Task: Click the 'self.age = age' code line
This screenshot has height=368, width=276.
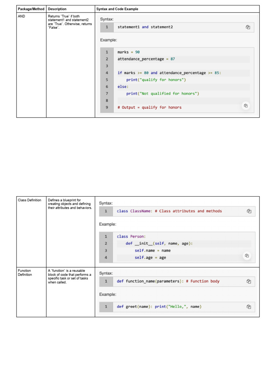Action: tap(150, 258)
